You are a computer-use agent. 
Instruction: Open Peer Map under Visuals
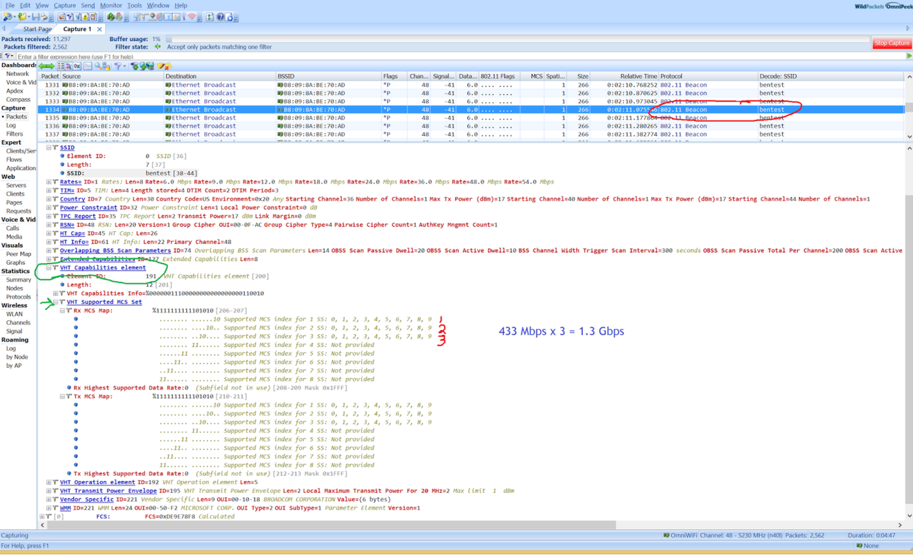[19, 254]
